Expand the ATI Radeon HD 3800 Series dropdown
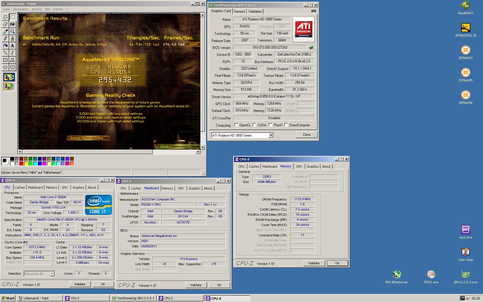 (x=271, y=135)
